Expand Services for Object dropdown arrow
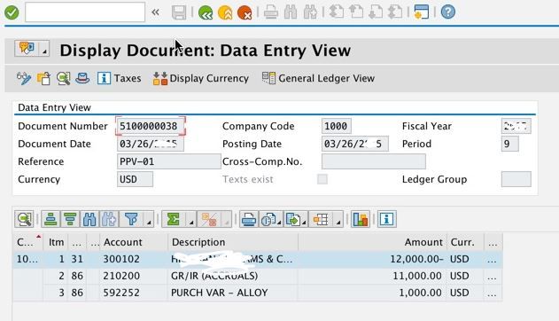 (44, 49)
